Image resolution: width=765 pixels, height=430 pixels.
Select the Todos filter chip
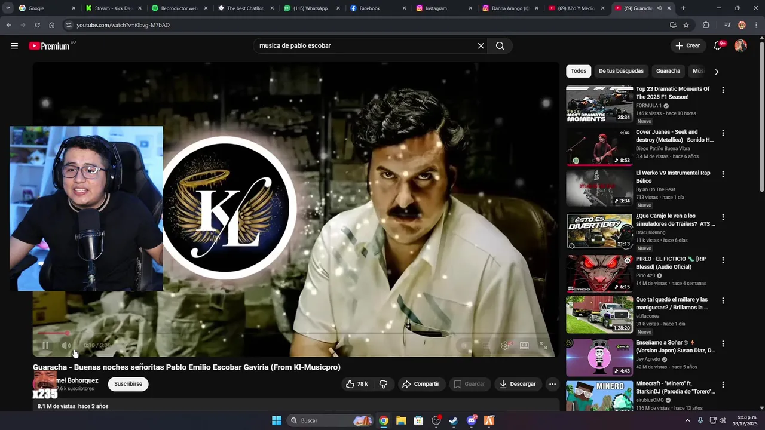pos(579,71)
